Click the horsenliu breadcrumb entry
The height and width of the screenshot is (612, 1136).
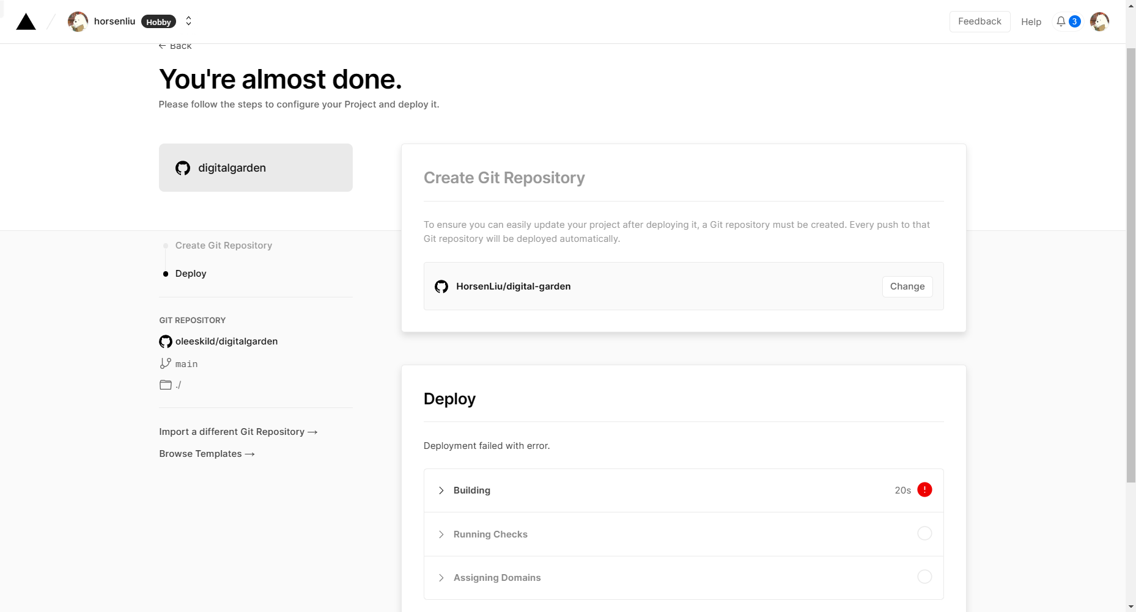[115, 21]
